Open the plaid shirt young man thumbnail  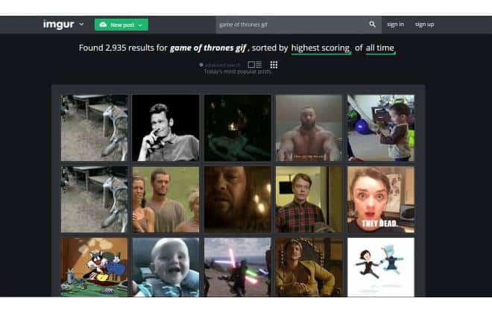pyautogui.click(x=309, y=200)
